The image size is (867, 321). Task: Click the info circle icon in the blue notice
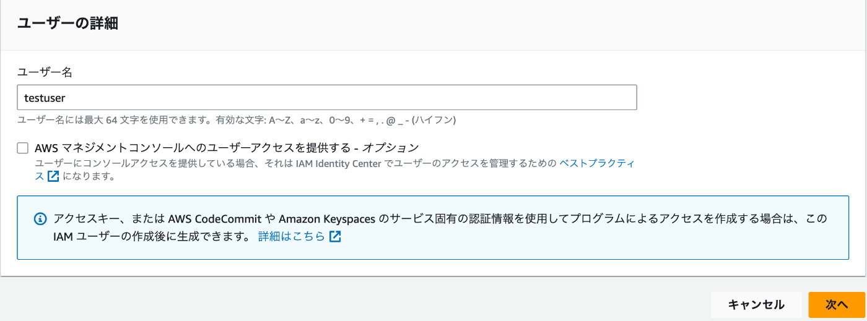coord(40,219)
